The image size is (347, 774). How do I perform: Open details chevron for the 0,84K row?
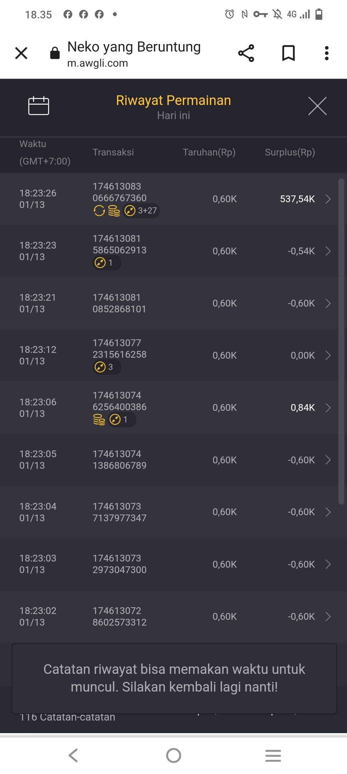tap(328, 408)
